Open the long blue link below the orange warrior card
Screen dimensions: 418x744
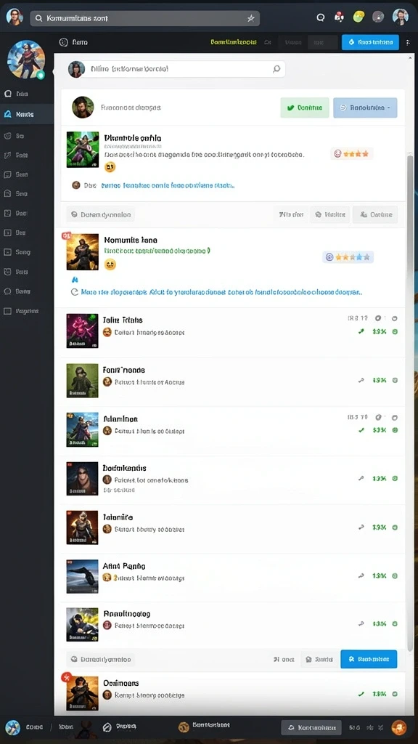pyautogui.click(x=222, y=292)
